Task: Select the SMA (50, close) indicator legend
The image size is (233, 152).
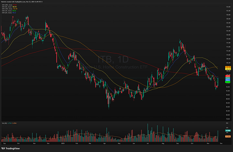Action: (9, 7)
